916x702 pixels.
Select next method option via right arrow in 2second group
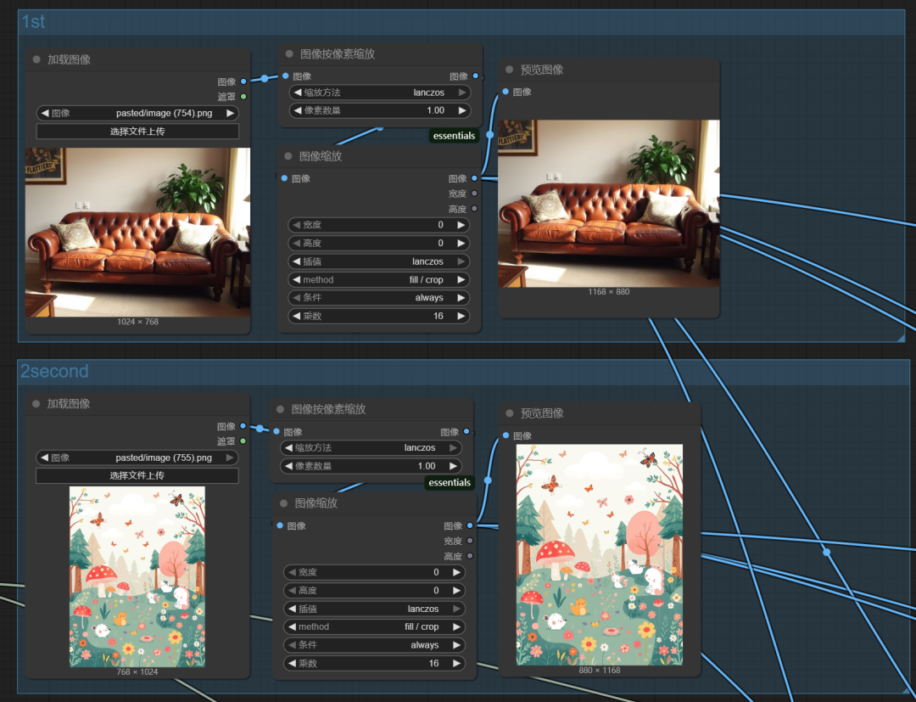coord(456,626)
